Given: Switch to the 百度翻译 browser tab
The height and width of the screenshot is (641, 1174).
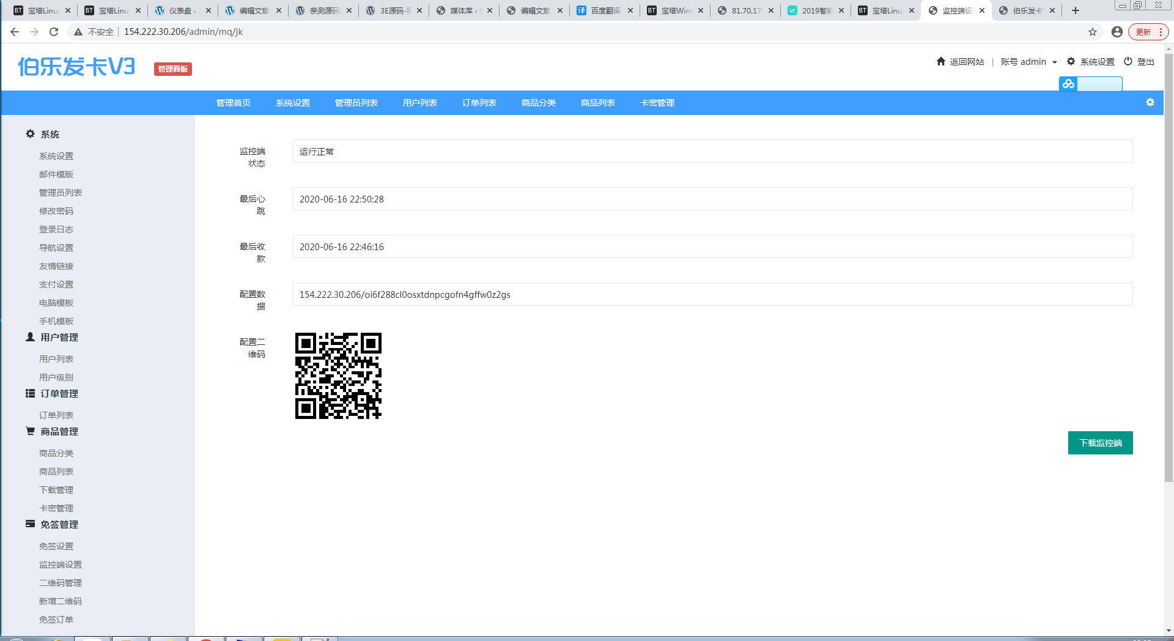Looking at the screenshot, I should coord(605,10).
